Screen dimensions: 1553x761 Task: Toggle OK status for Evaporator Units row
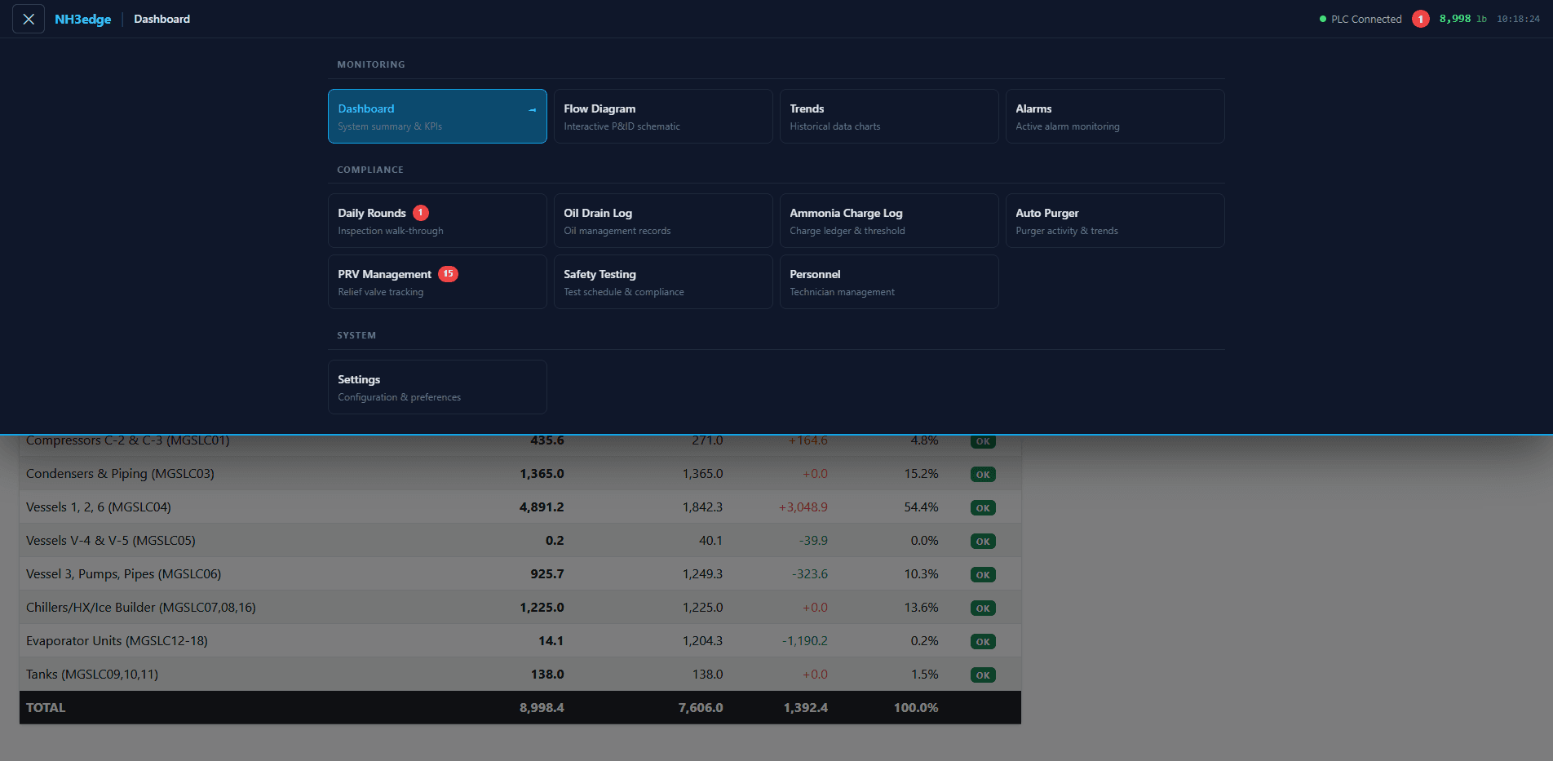pyautogui.click(x=982, y=641)
